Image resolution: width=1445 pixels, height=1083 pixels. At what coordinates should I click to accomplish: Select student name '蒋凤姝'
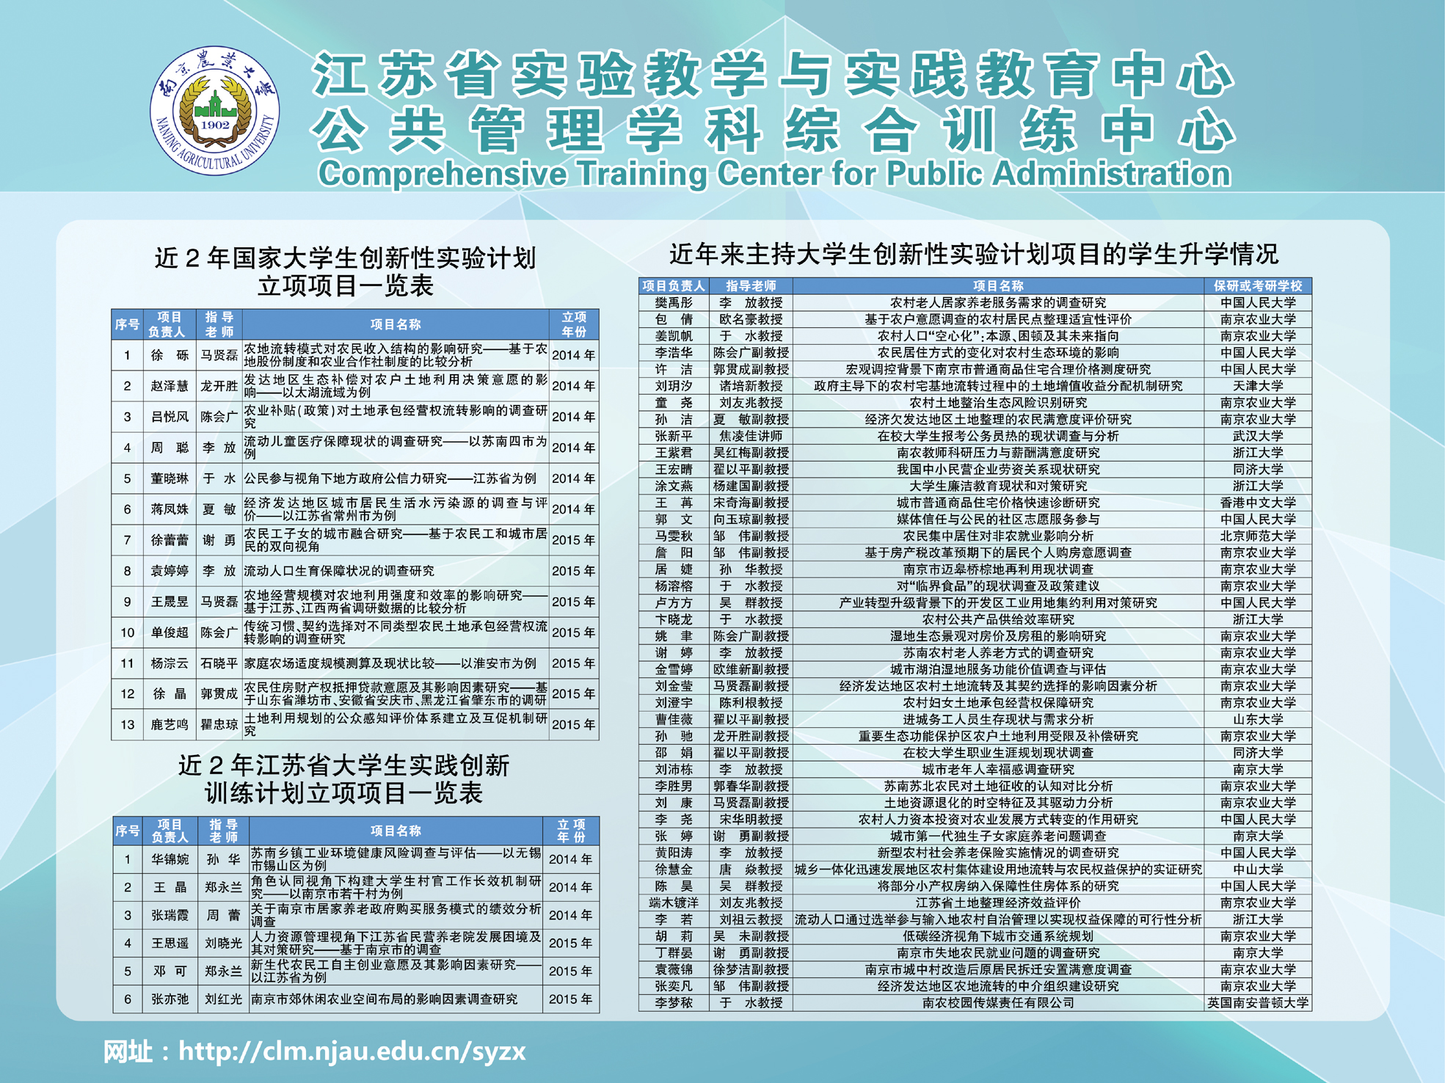pos(170,509)
